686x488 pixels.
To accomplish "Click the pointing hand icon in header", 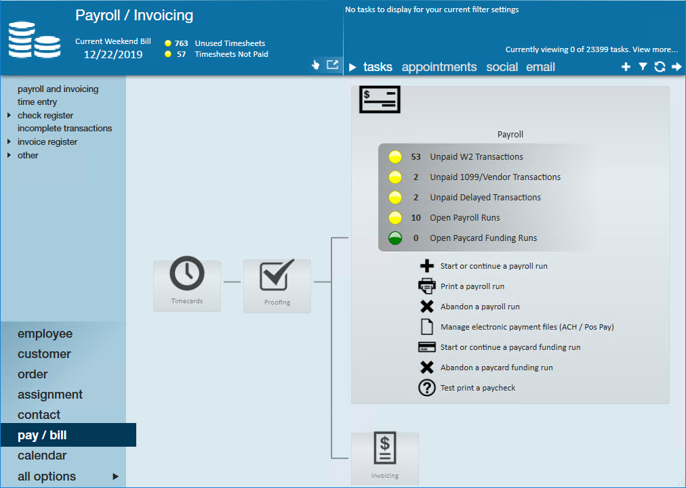I will (x=315, y=65).
